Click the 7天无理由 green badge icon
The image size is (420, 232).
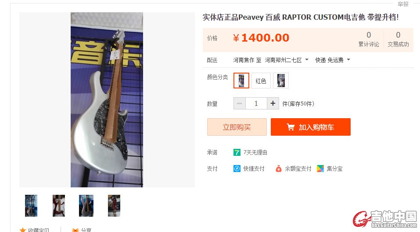237,152
